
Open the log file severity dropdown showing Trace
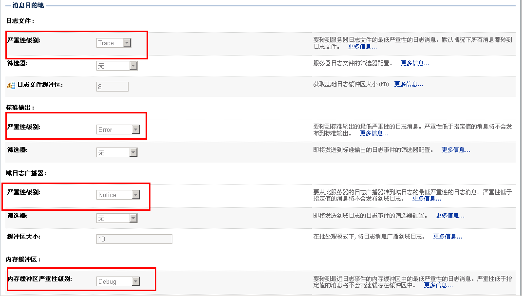point(114,43)
